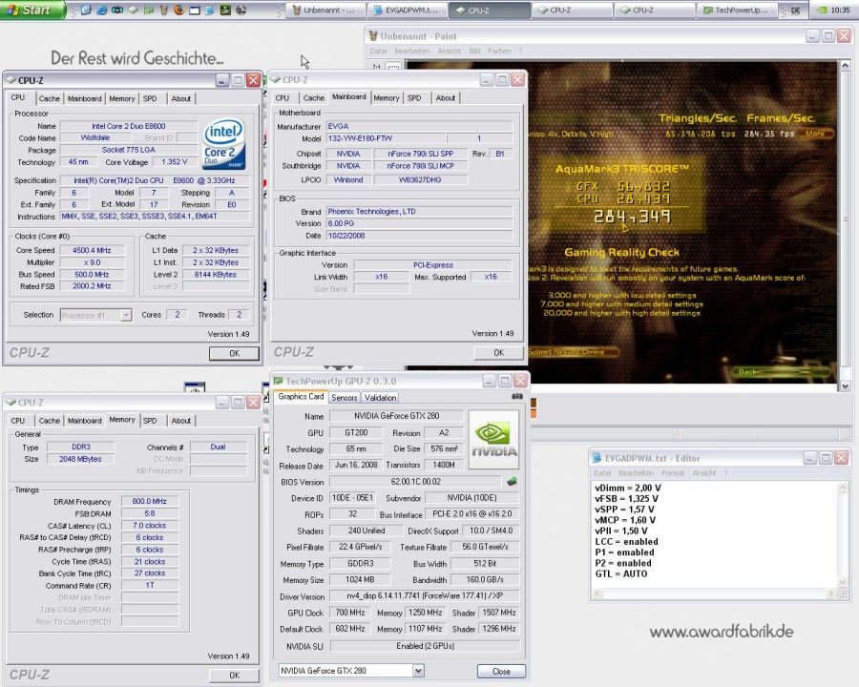Select the Graphics Card tab in GPU-Z
The height and width of the screenshot is (687, 859).
coord(301,397)
